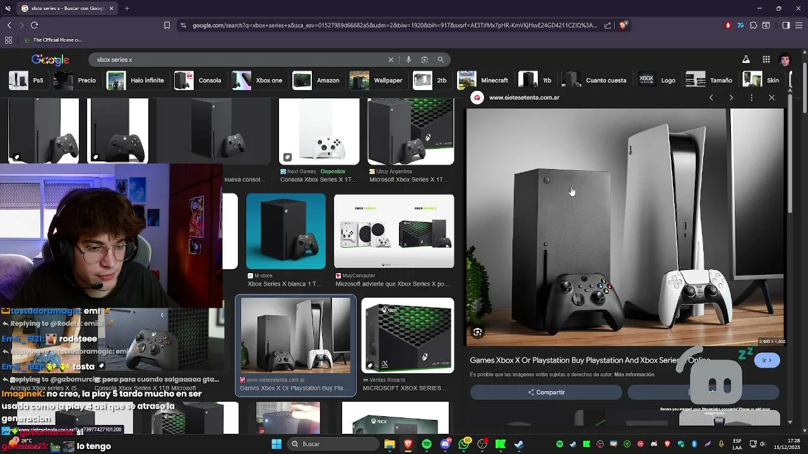Viewport: 808px width, 454px height.
Task: Open the www.sietesetenta.com.ar source link
Action: click(524, 98)
